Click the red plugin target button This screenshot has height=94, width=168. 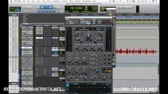tap(111, 21)
